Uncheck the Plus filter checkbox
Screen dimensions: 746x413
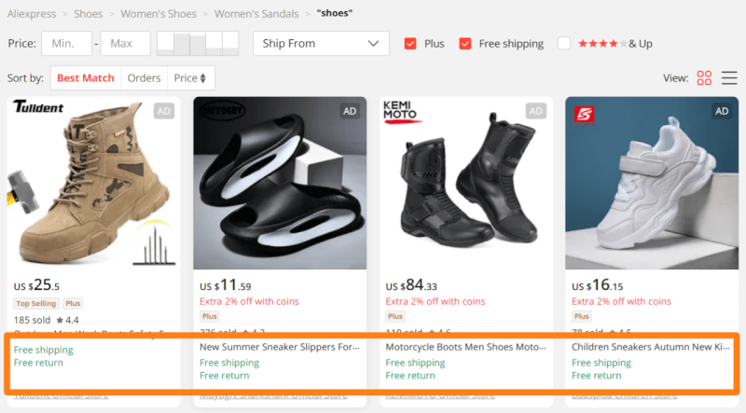coord(410,43)
